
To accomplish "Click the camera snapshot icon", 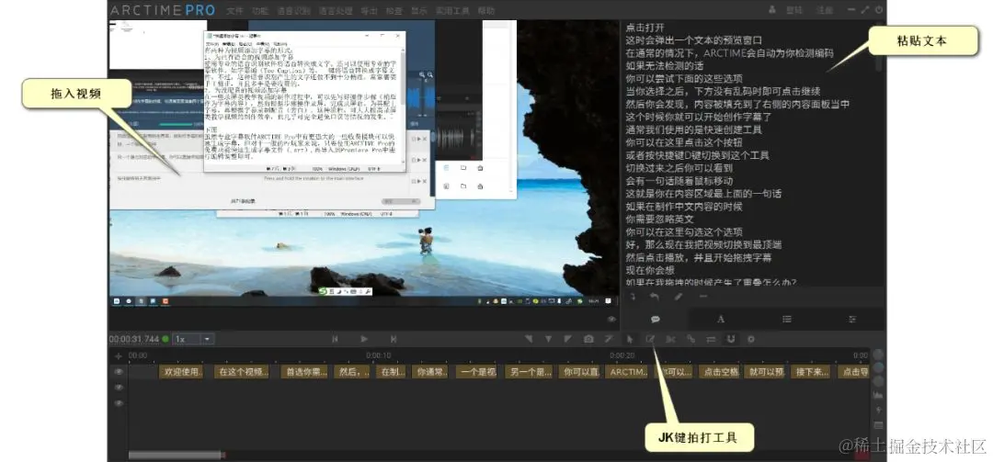I will [x=588, y=339].
